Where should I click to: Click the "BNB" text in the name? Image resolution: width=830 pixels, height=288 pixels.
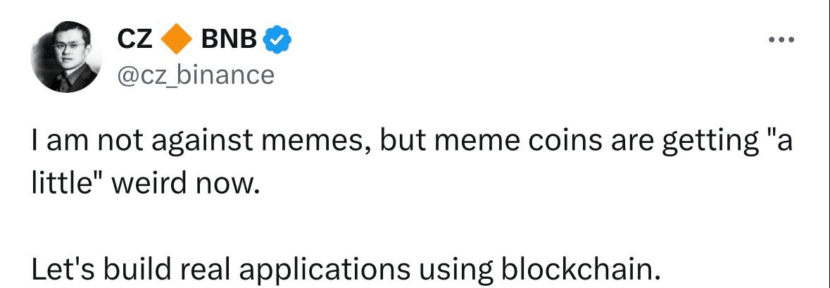229,40
